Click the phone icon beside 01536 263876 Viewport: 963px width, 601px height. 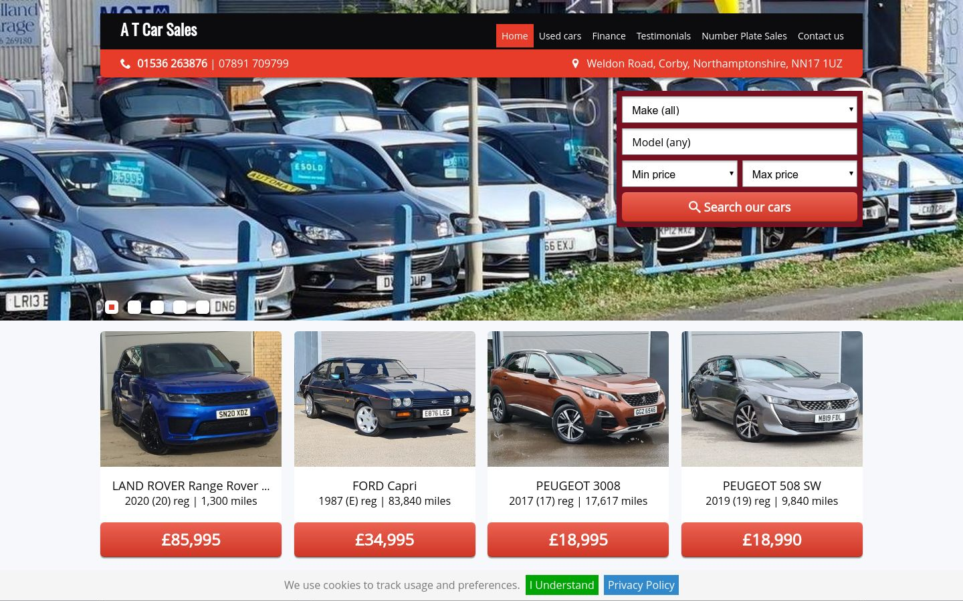click(x=125, y=64)
